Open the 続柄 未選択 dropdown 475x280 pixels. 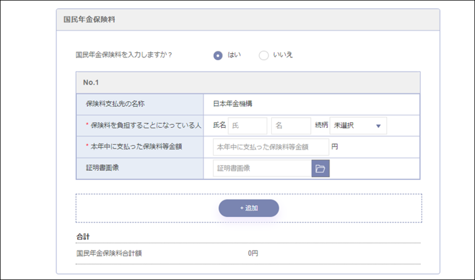point(358,126)
